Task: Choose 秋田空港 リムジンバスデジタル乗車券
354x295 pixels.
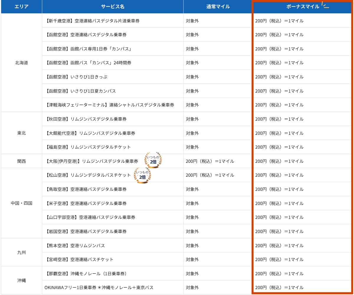Action: (x=86, y=119)
